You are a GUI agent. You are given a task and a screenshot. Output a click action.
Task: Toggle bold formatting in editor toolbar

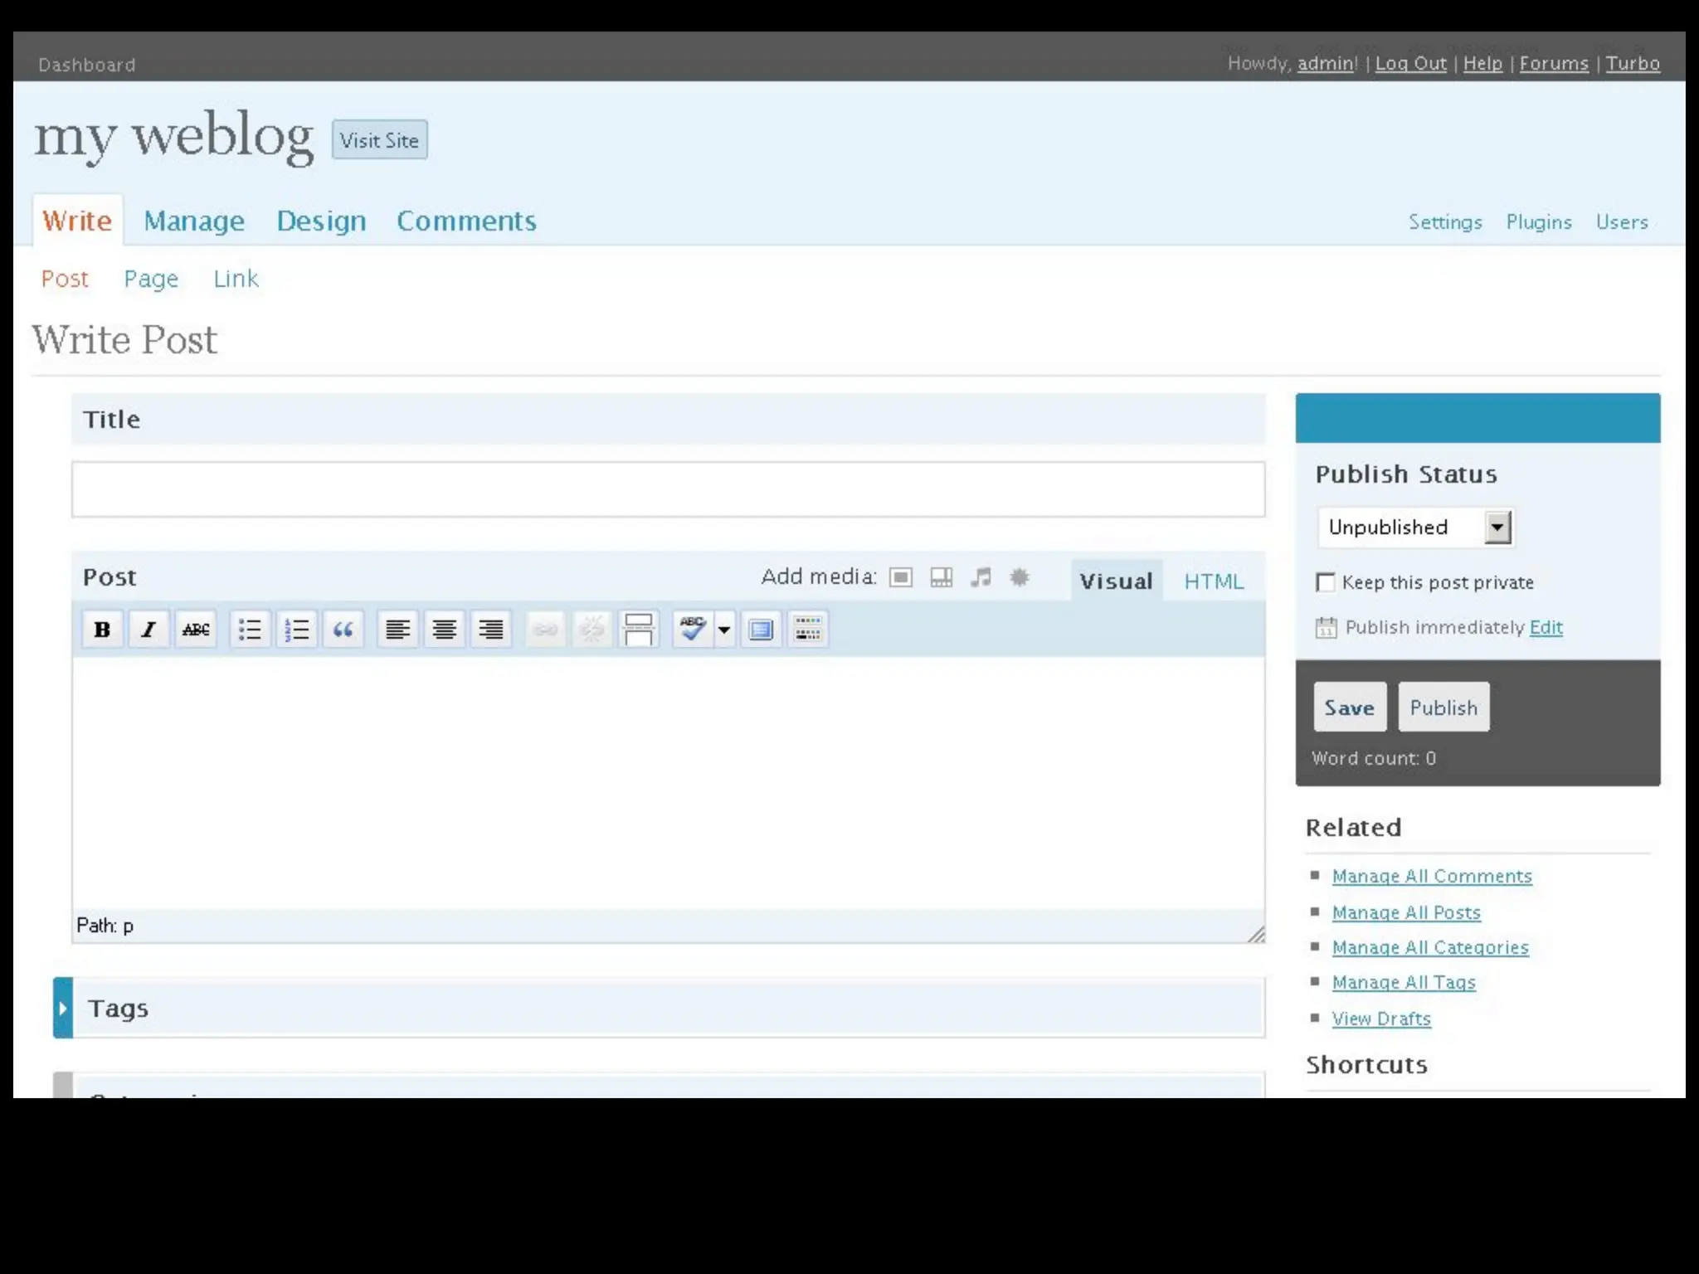[102, 630]
